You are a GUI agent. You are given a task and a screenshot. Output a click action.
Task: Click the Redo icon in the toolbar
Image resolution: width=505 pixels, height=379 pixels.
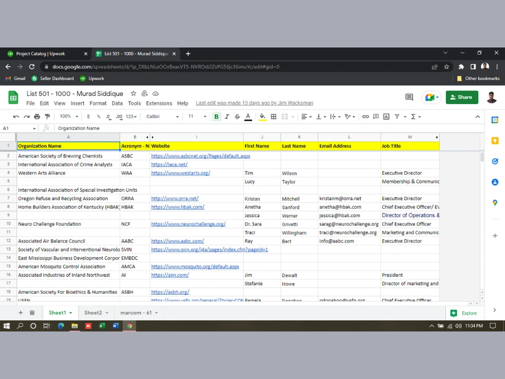click(x=27, y=117)
